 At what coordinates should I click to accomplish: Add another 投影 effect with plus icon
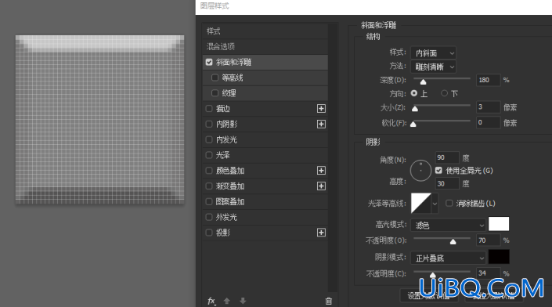pyautogui.click(x=321, y=233)
